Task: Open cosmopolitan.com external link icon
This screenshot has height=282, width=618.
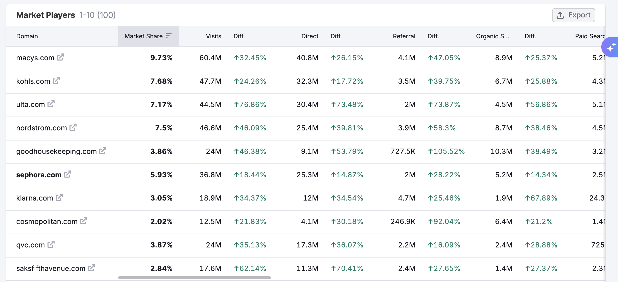Action: (84, 221)
